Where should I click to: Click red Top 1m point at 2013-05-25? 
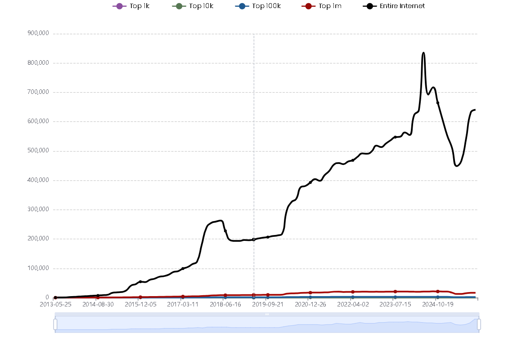[55, 298]
